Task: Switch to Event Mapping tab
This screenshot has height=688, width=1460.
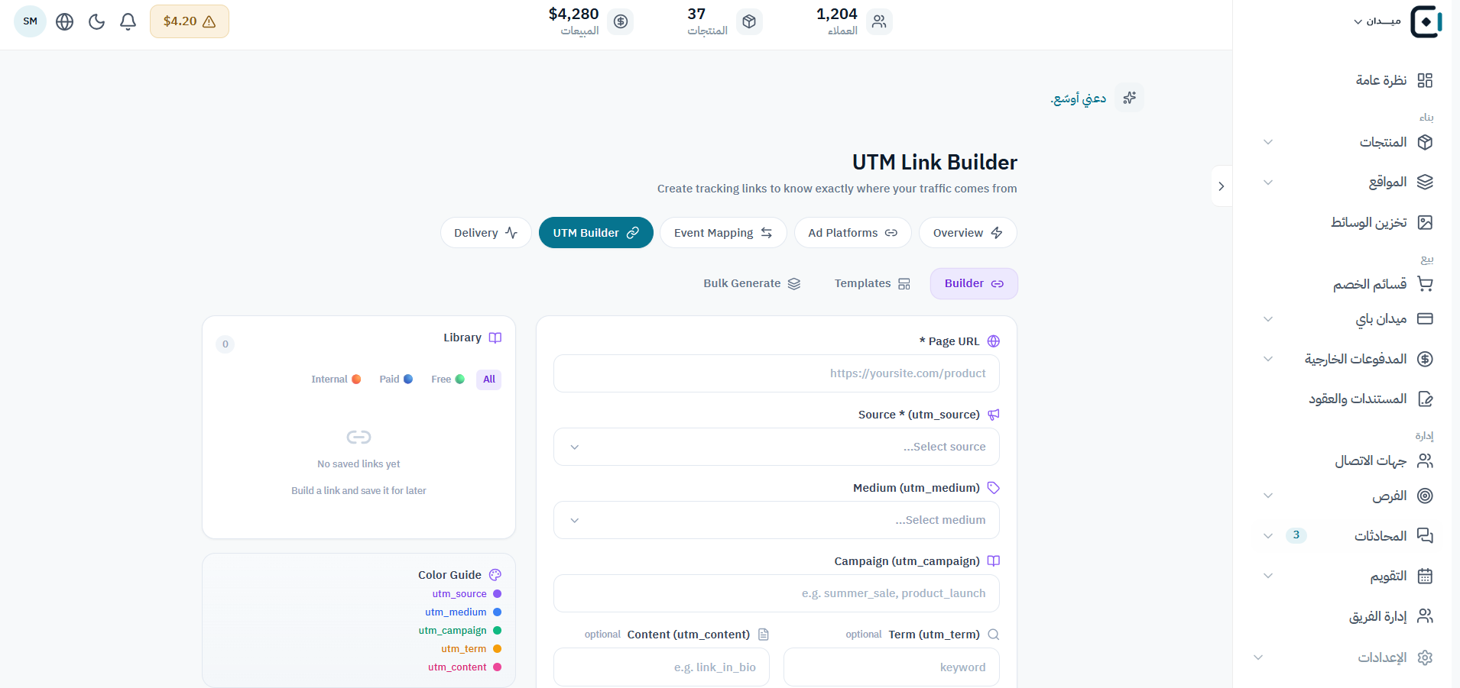Action: (723, 233)
